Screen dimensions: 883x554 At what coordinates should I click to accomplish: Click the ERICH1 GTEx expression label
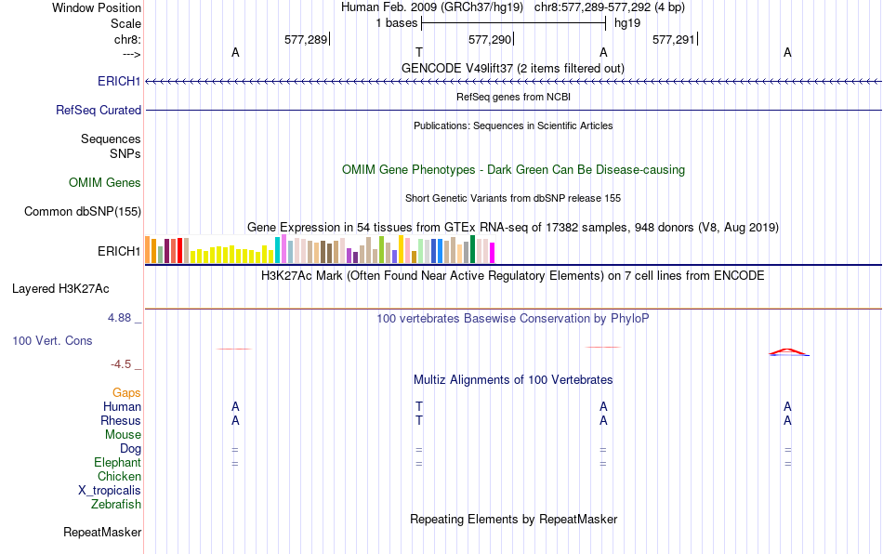pos(119,251)
